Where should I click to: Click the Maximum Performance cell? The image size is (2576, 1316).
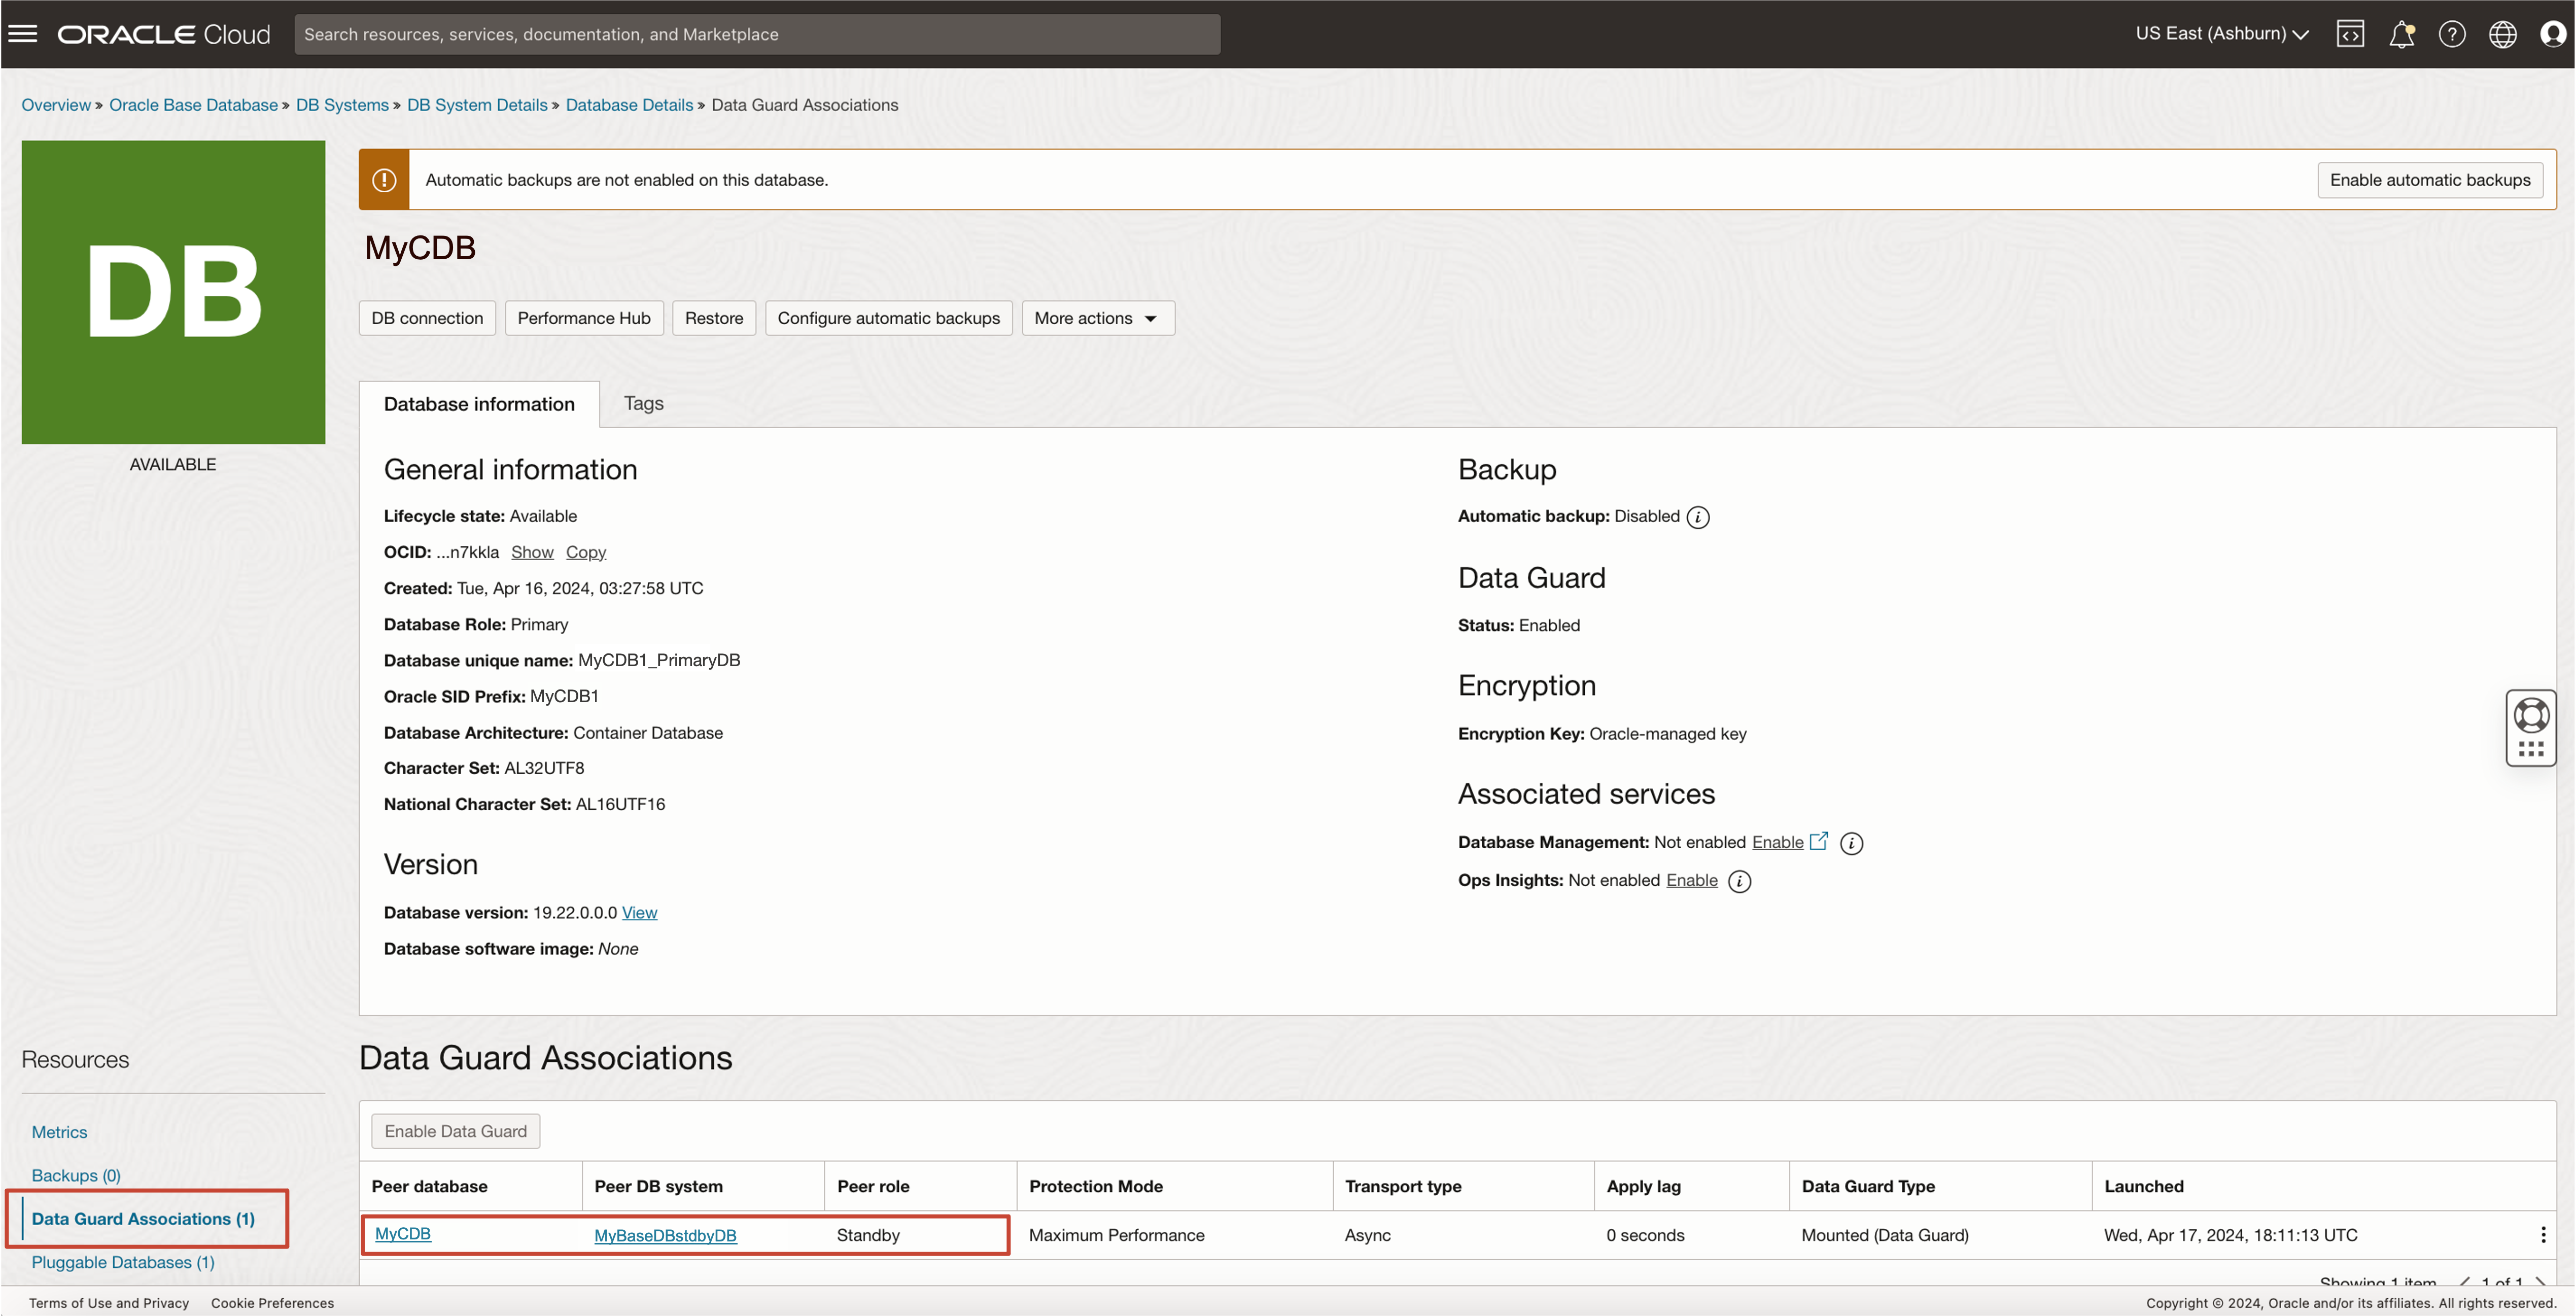[1116, 1235]
